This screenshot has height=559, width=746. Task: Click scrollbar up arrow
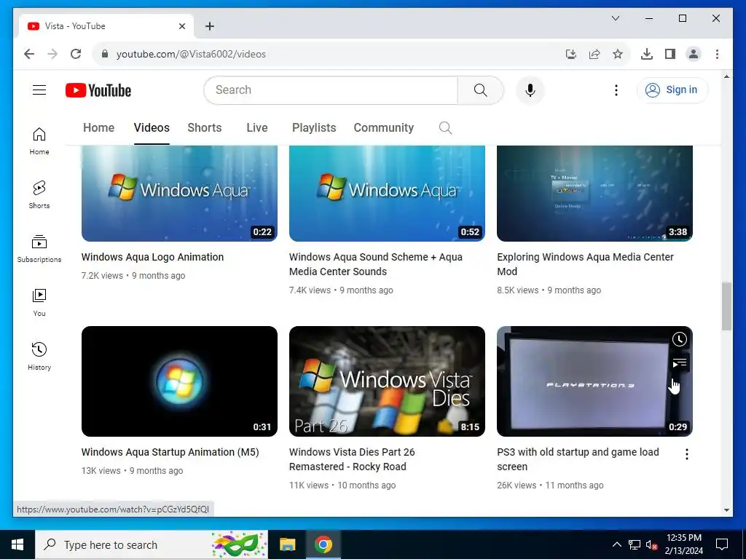(x=726, y=76)
